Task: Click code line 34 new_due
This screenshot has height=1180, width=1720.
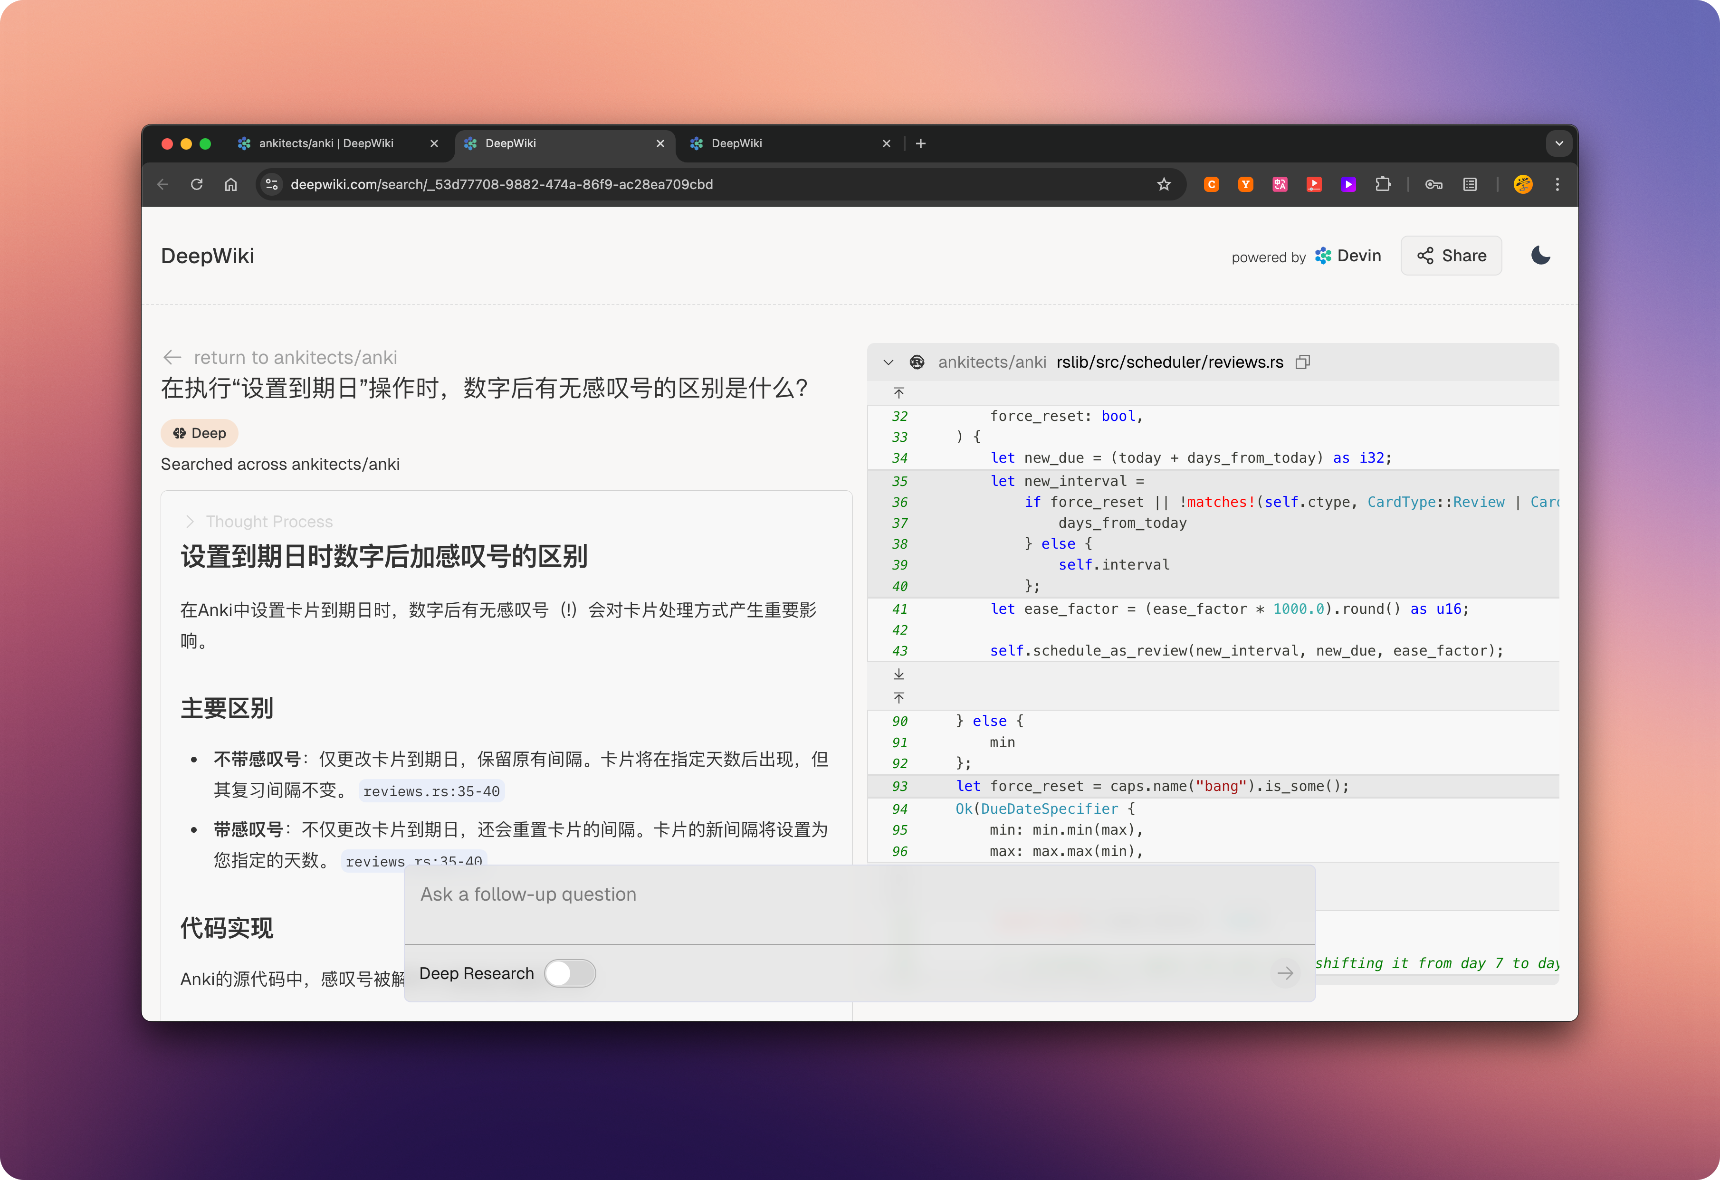Action: (1191, 458)
